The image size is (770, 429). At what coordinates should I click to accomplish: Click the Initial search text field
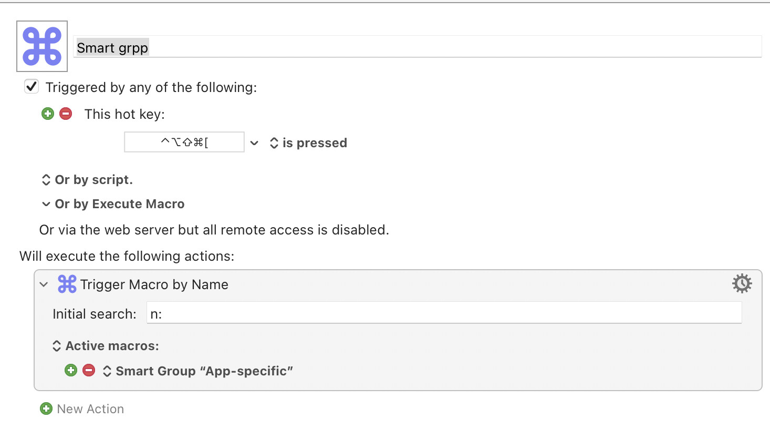pyautogui.click(x=444, y=313)
